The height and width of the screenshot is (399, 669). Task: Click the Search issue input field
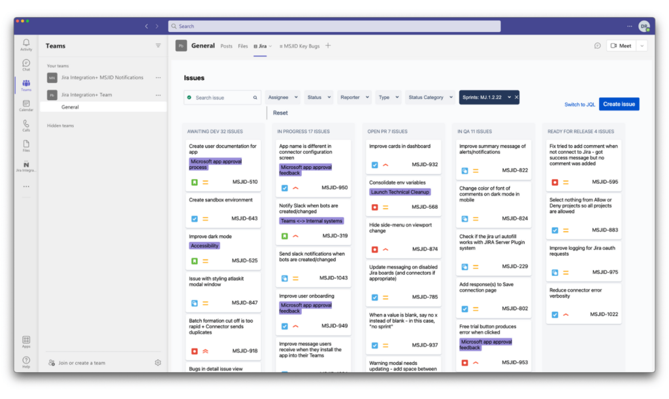[222, 97]
